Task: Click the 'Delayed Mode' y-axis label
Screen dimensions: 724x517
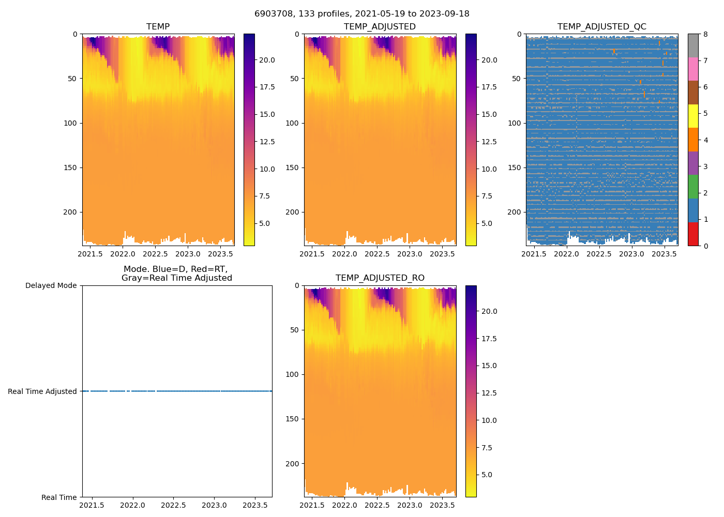Action: (51, 286)
